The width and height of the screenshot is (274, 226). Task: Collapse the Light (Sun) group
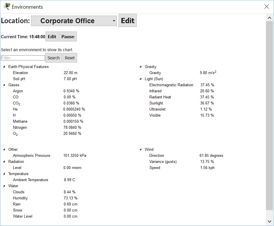tap(141, 79)
